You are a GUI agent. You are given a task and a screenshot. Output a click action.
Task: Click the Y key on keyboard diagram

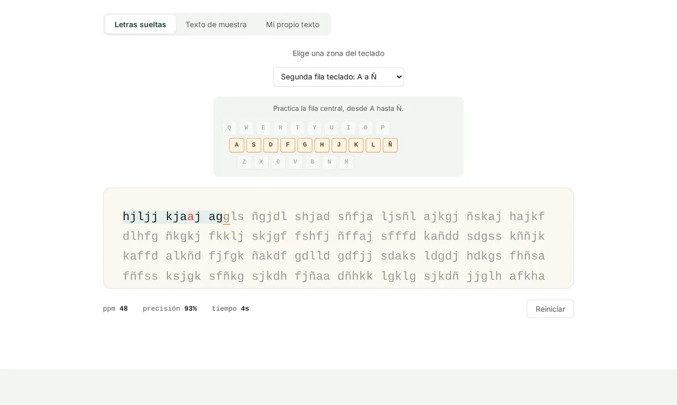pyautogui.click(x=315, y=128)
